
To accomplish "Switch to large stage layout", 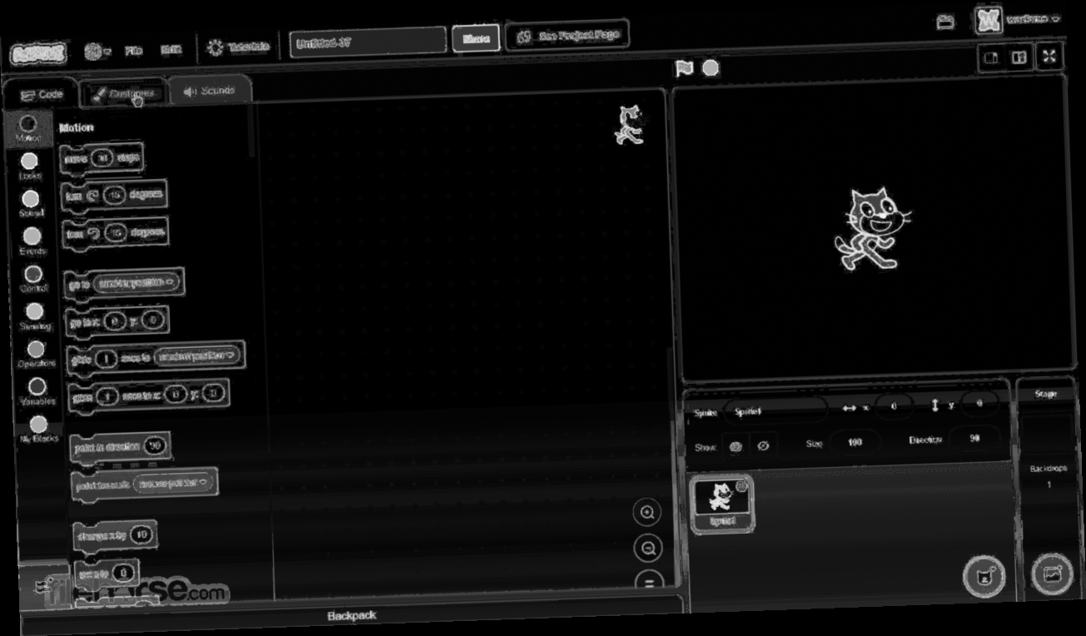I will [1018, 57].
